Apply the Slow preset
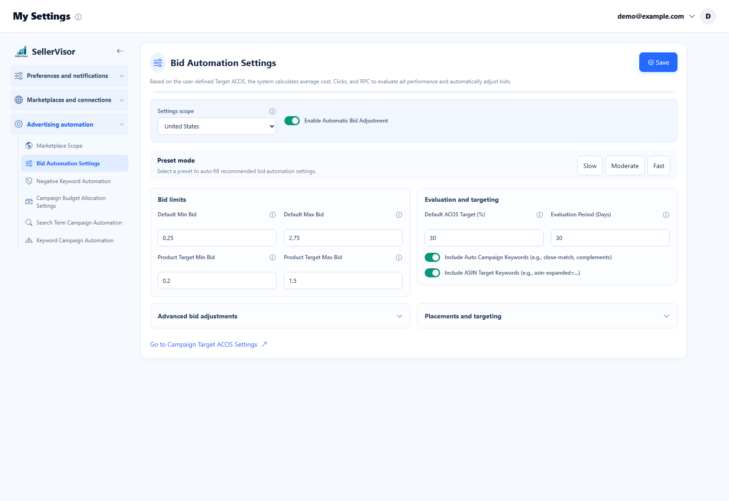Image resolution: width=729 pixels, height=501 pixels. [590, 166]
